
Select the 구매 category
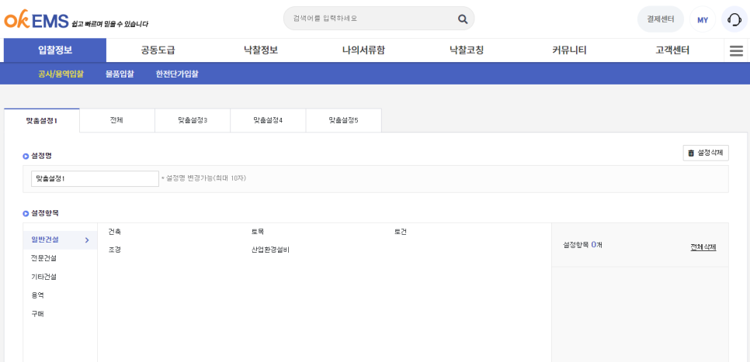37,314
